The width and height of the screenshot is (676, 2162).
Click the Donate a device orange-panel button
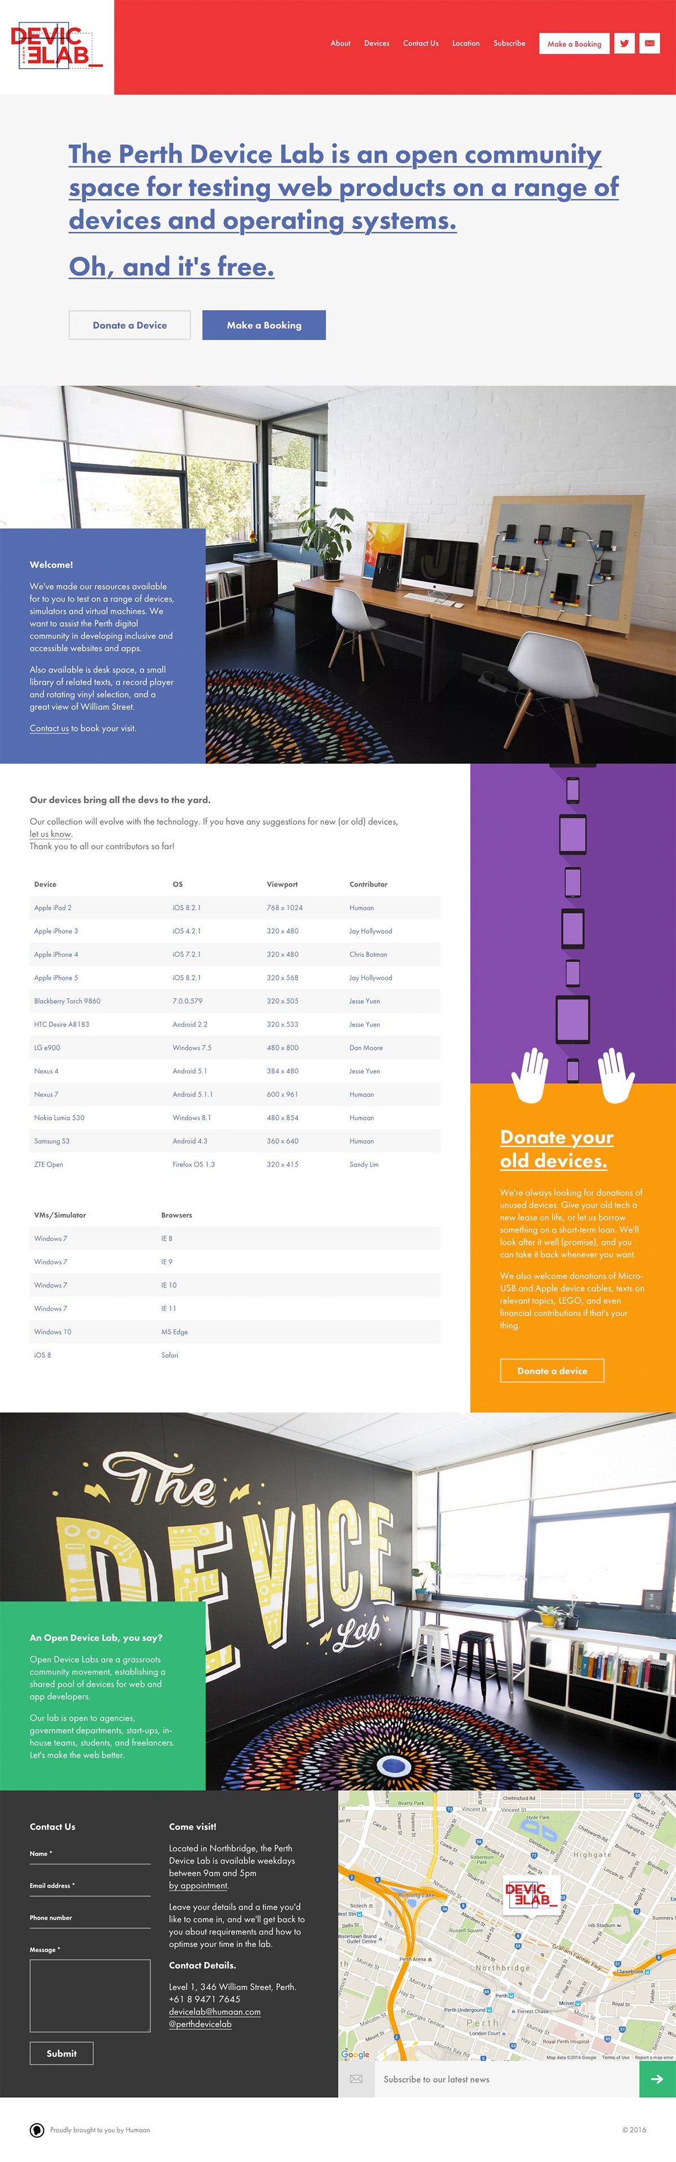(x=552, y=1370)
